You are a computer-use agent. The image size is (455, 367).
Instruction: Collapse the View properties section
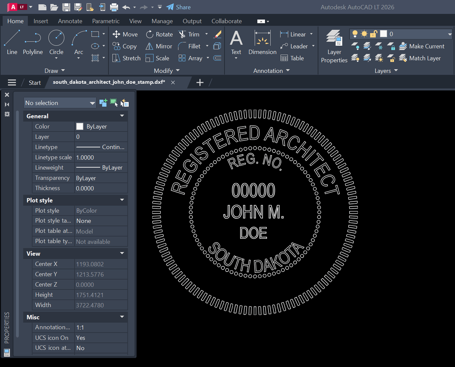click(x=122, y=253)
